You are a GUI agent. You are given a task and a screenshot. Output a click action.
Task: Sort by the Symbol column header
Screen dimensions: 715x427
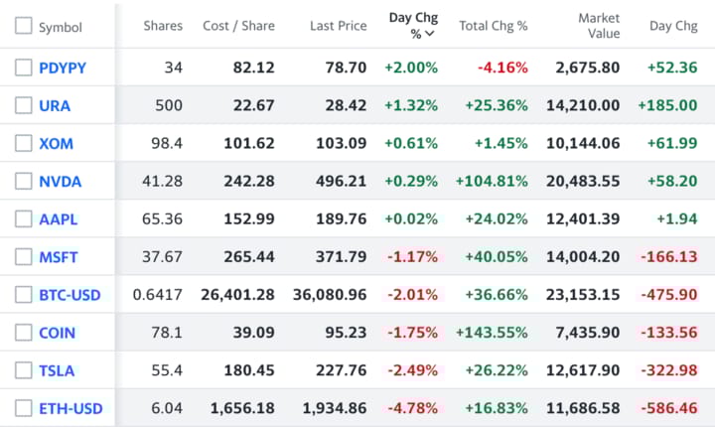point(60,27)
